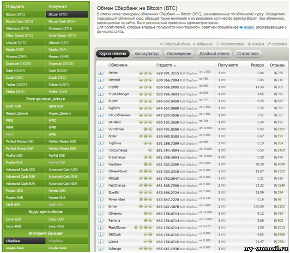Open the Избранное link
The height and width of the screenshot is (253, 290).
(x=205, y=44)
